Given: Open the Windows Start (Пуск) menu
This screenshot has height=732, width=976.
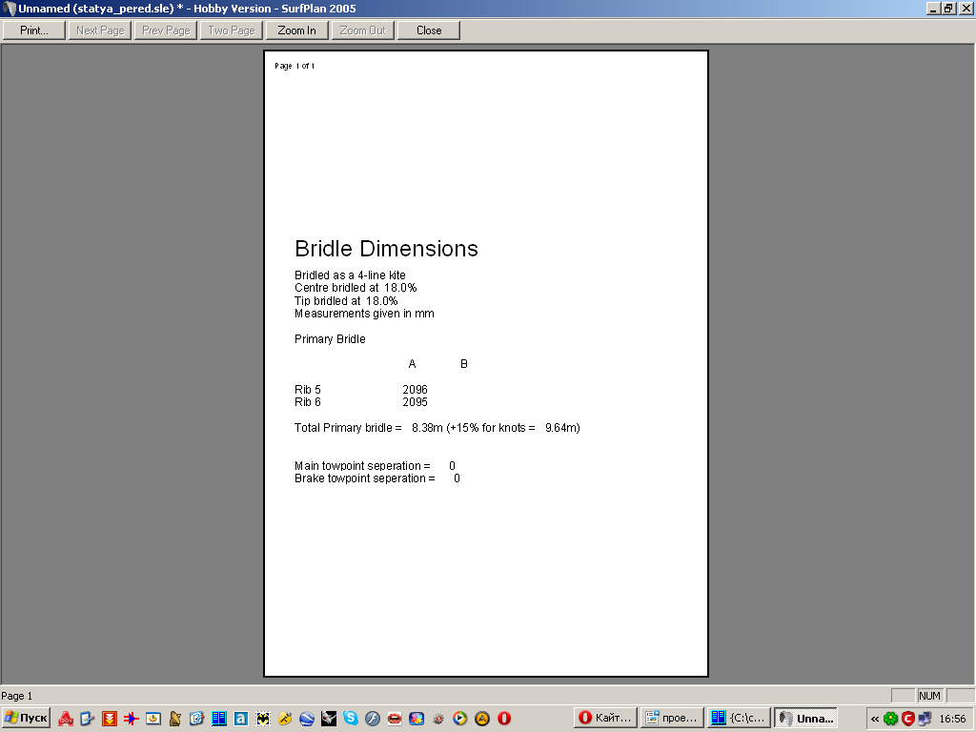Looking at the screenshot, I should 26,719.
